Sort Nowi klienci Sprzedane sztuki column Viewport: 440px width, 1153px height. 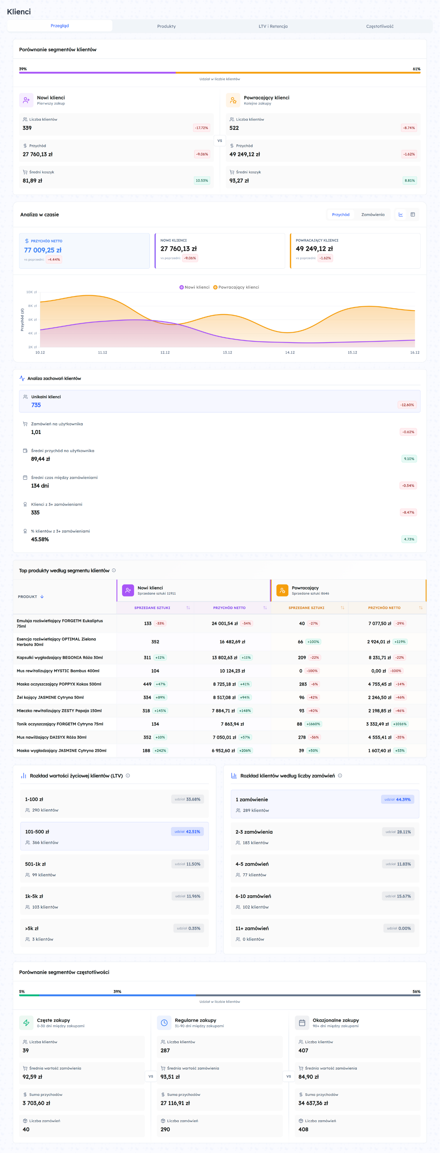tap(188, 608)
